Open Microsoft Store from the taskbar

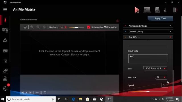pyautogui.click(x=87, y=99)
